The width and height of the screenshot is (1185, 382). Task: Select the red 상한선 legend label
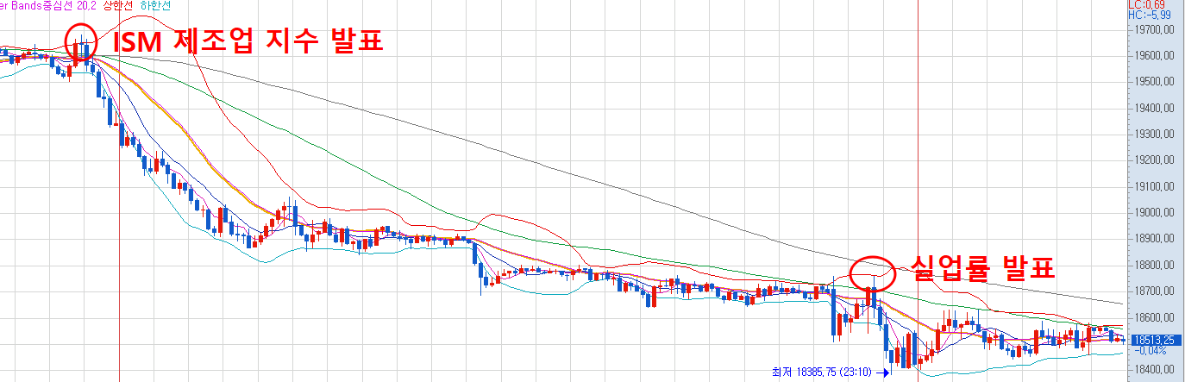point(117,5)
